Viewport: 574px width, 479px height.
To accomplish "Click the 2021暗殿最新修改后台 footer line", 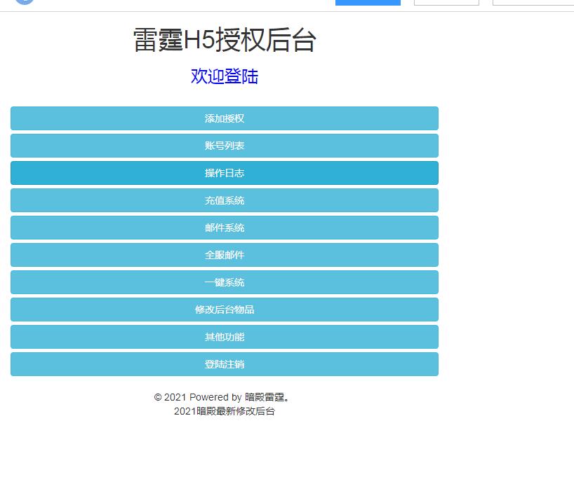I will [x=225, y=411].
